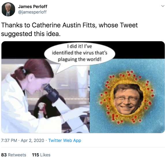The height and width of the screenshot is (159, 165).
Task: Open the @jamesperloff handle link
Action: (32, 12)
